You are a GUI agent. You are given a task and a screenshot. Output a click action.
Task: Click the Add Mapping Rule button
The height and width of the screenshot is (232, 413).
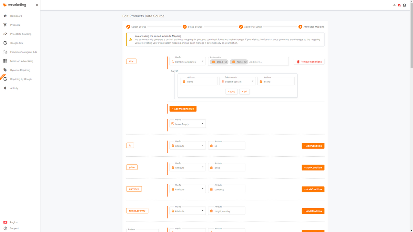(183, 109)
